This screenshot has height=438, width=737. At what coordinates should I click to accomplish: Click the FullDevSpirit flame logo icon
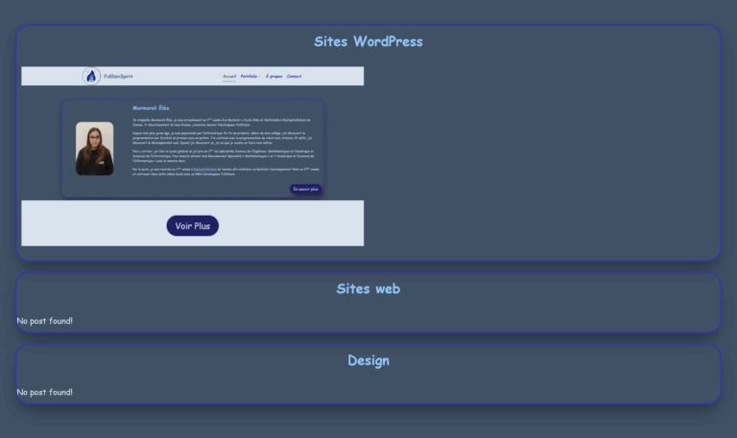tap(91, 77)
